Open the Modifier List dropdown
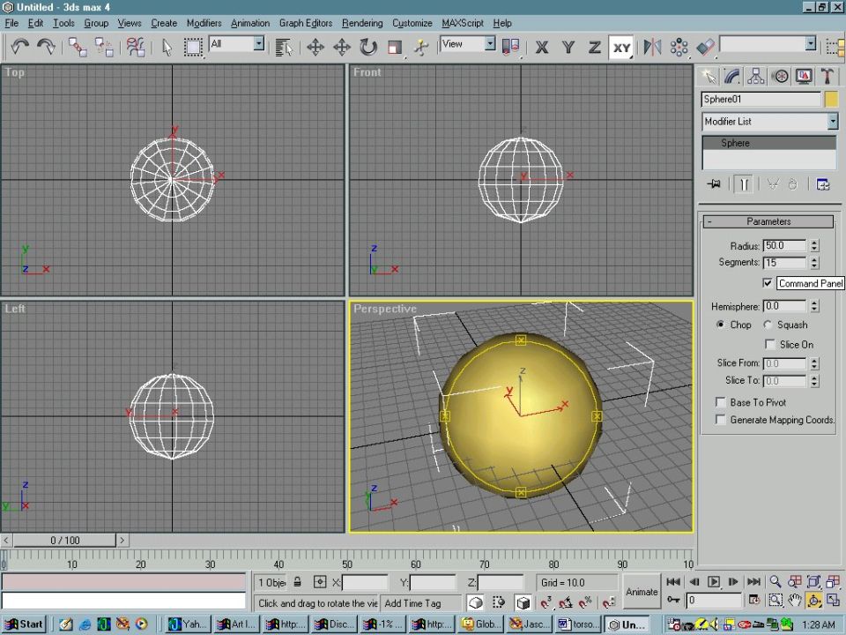The width and height of the screenshot is (846, 635). [x=770, y=122]
